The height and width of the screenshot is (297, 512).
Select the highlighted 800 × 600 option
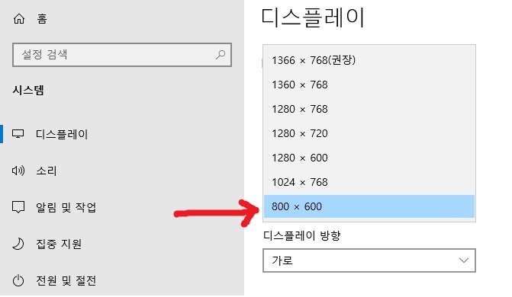[x=369, y=206]
